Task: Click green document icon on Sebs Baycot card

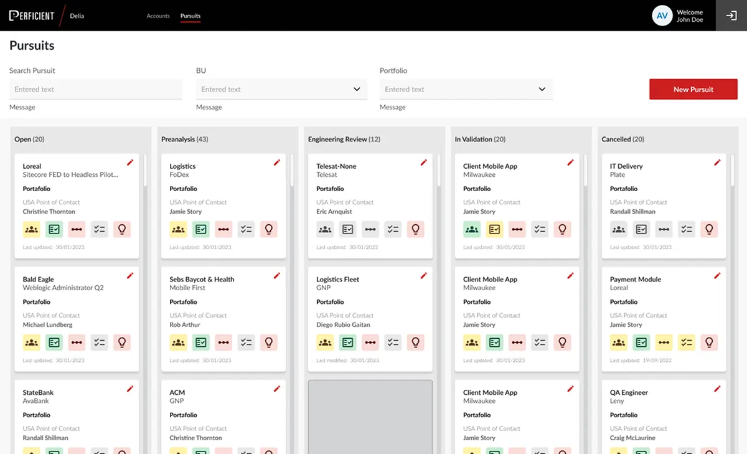Action: coord(200,343)
